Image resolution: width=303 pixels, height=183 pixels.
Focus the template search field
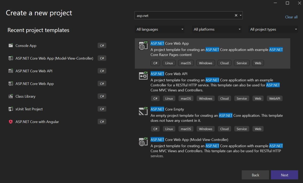[184, 15]
